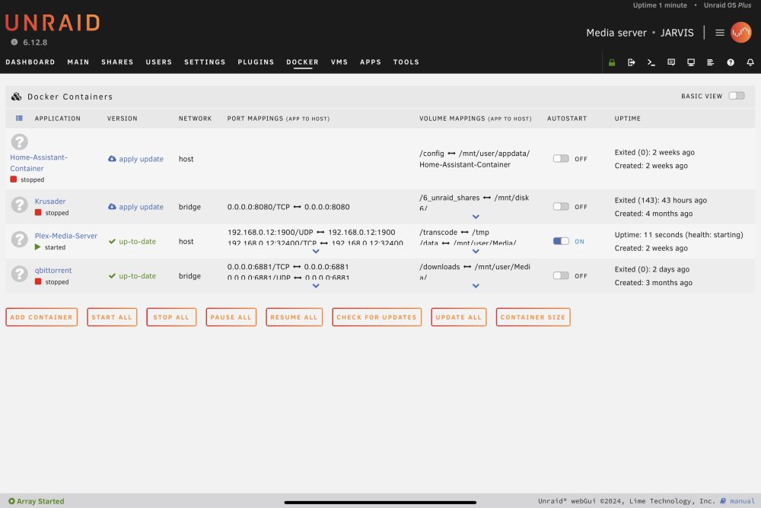Open the VMs tab
The height and width of the screenshot is (508, 761).
coord(339,62)
